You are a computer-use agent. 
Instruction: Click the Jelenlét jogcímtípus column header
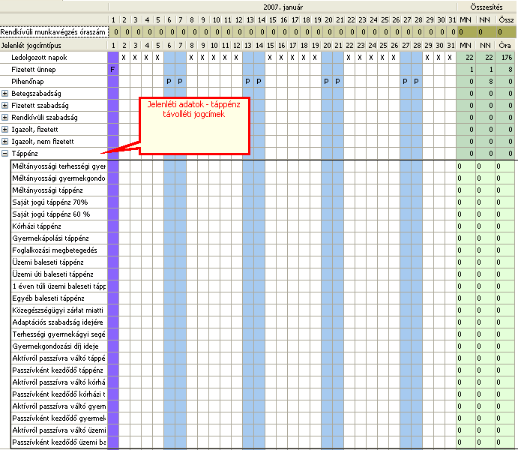tap(31, 45)
